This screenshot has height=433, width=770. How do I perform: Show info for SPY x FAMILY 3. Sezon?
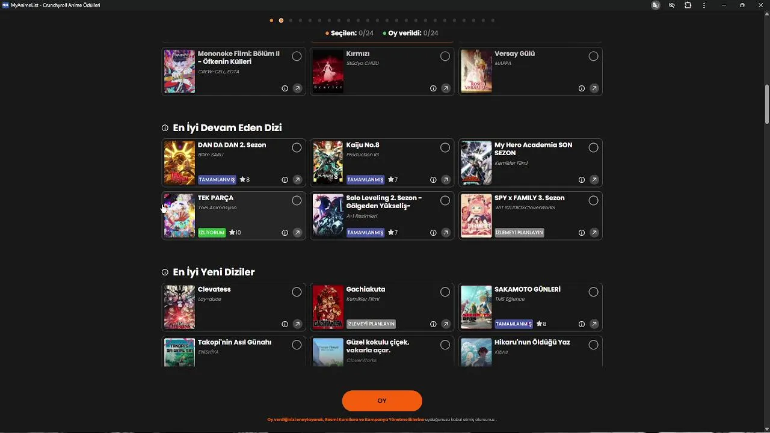[582, 233]
